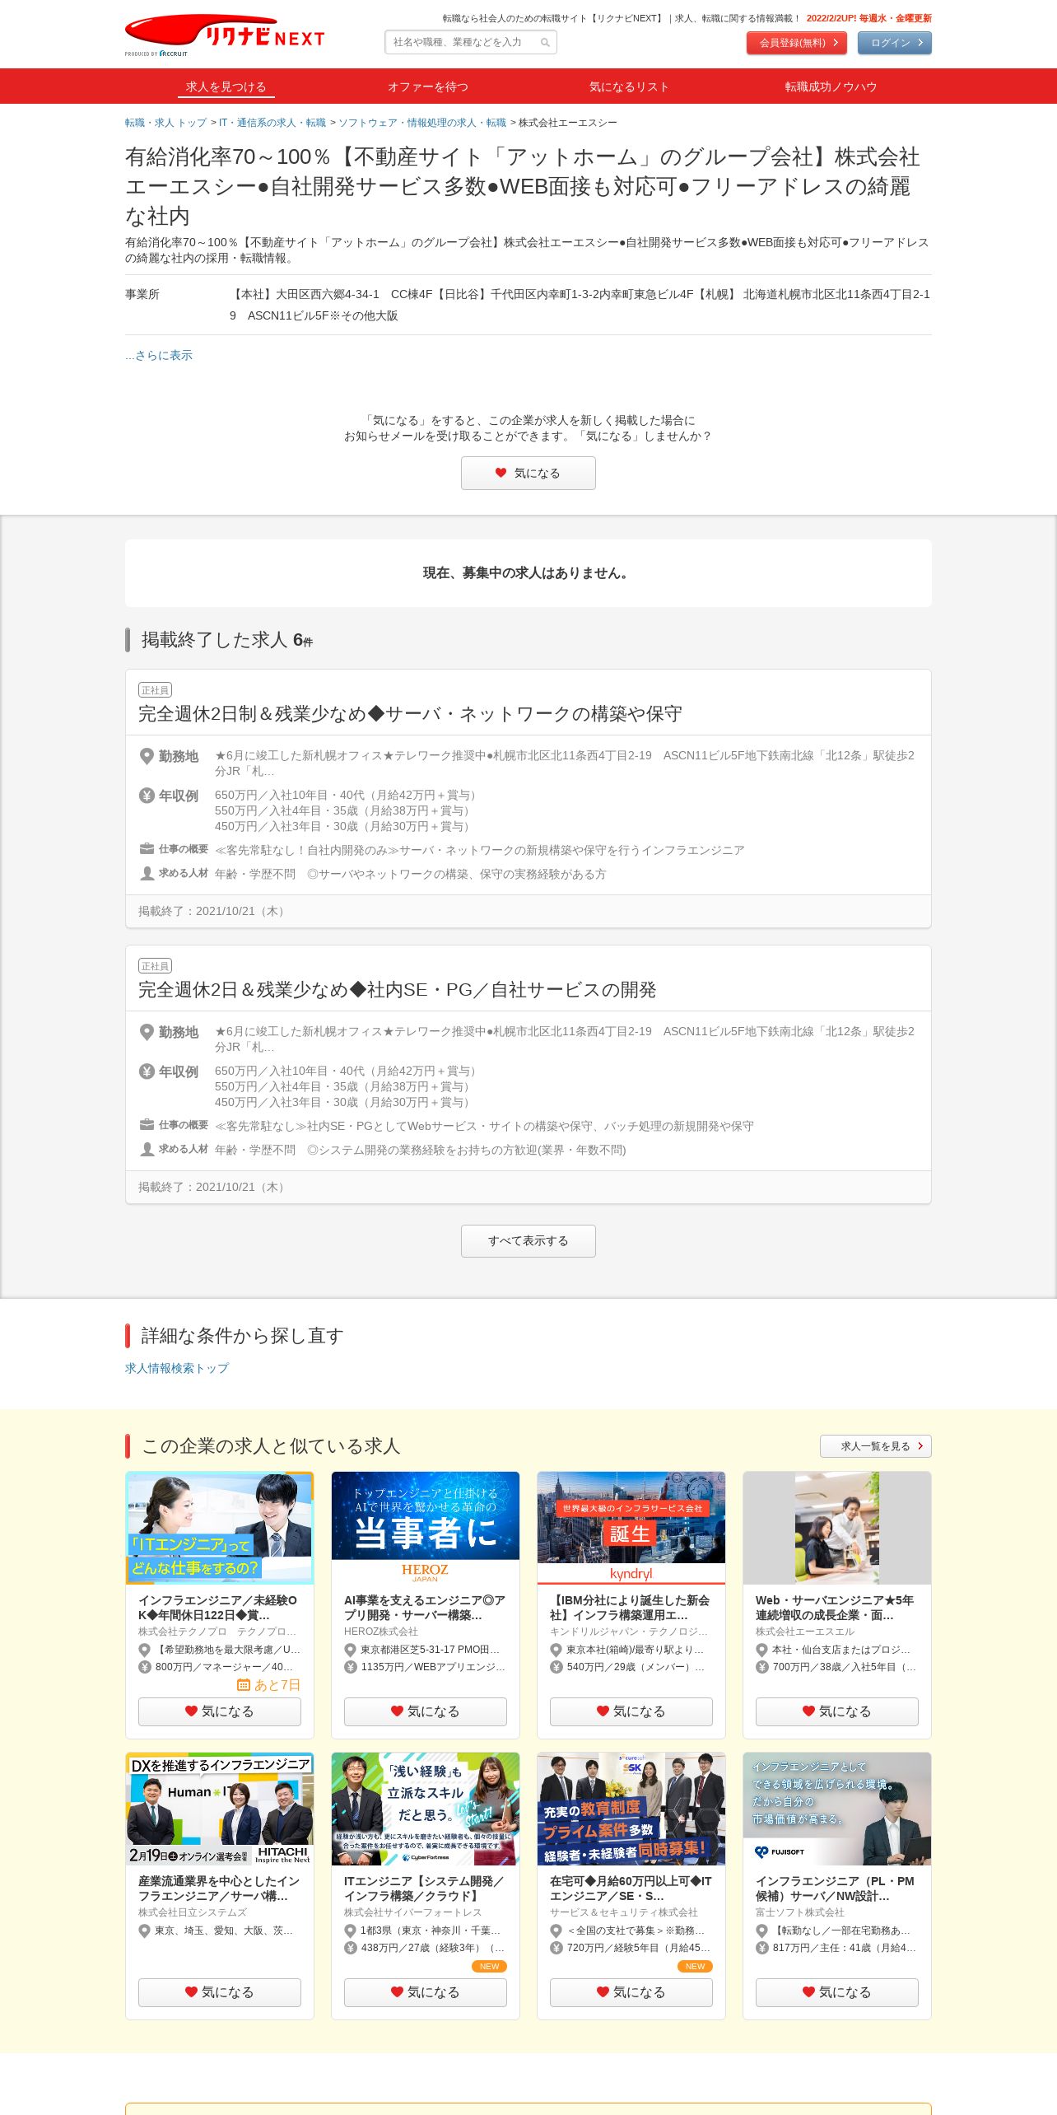Open 求人を見つける tab
Screen dimensions: 1057x2115
[226, 86]
